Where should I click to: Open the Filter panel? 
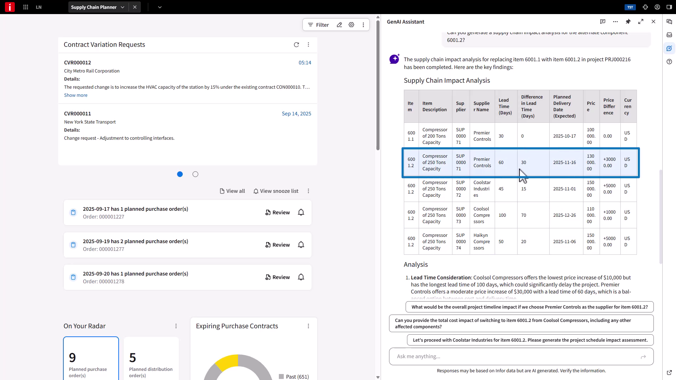coord(318,25)
